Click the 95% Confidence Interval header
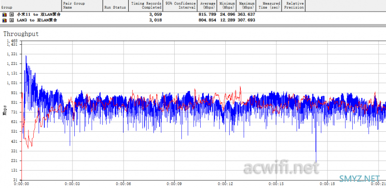386x188 pixels. [x=180, y=6]
